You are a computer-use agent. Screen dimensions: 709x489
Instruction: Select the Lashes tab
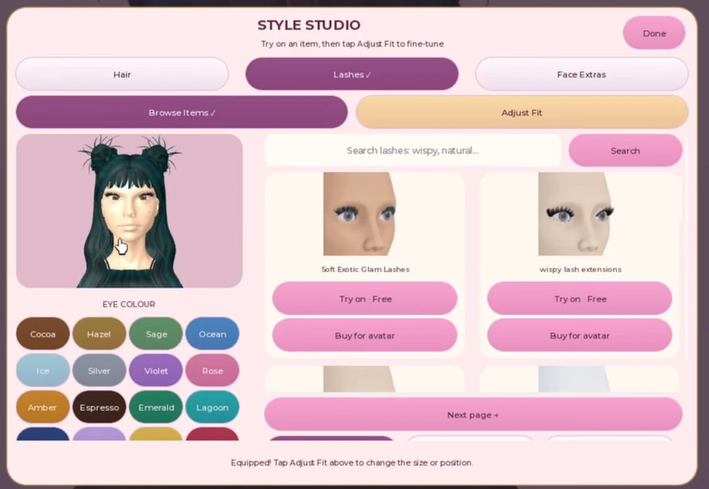pyautogui.click(x=352, y=74)
